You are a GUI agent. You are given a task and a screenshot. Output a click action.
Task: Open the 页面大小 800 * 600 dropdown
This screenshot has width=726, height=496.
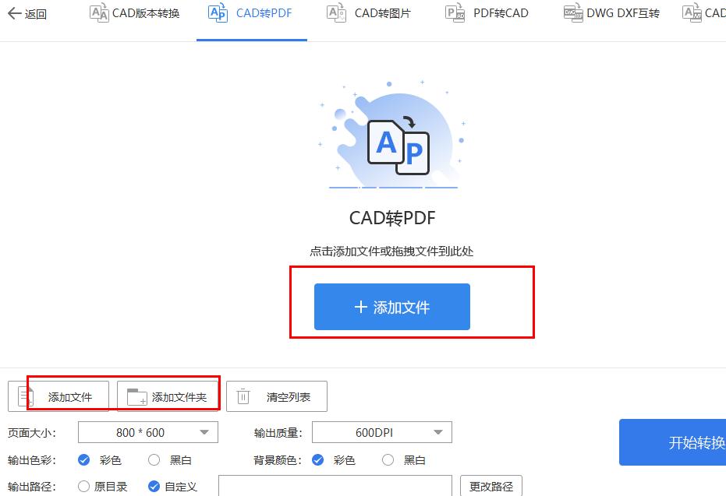coord(148,433)
